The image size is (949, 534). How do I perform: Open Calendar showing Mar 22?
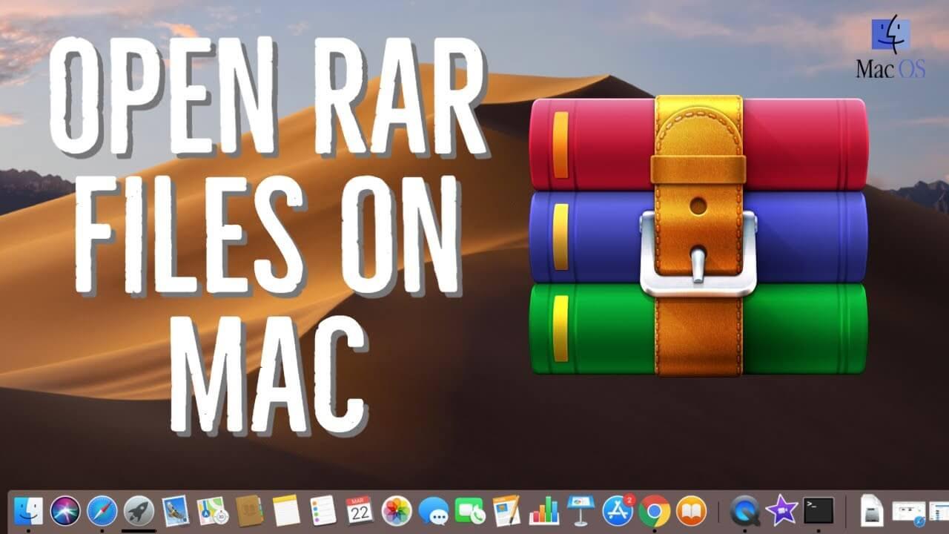click(360, 510)
